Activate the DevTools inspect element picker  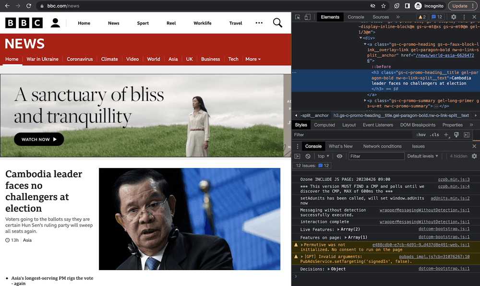click(x=298, y=17)
